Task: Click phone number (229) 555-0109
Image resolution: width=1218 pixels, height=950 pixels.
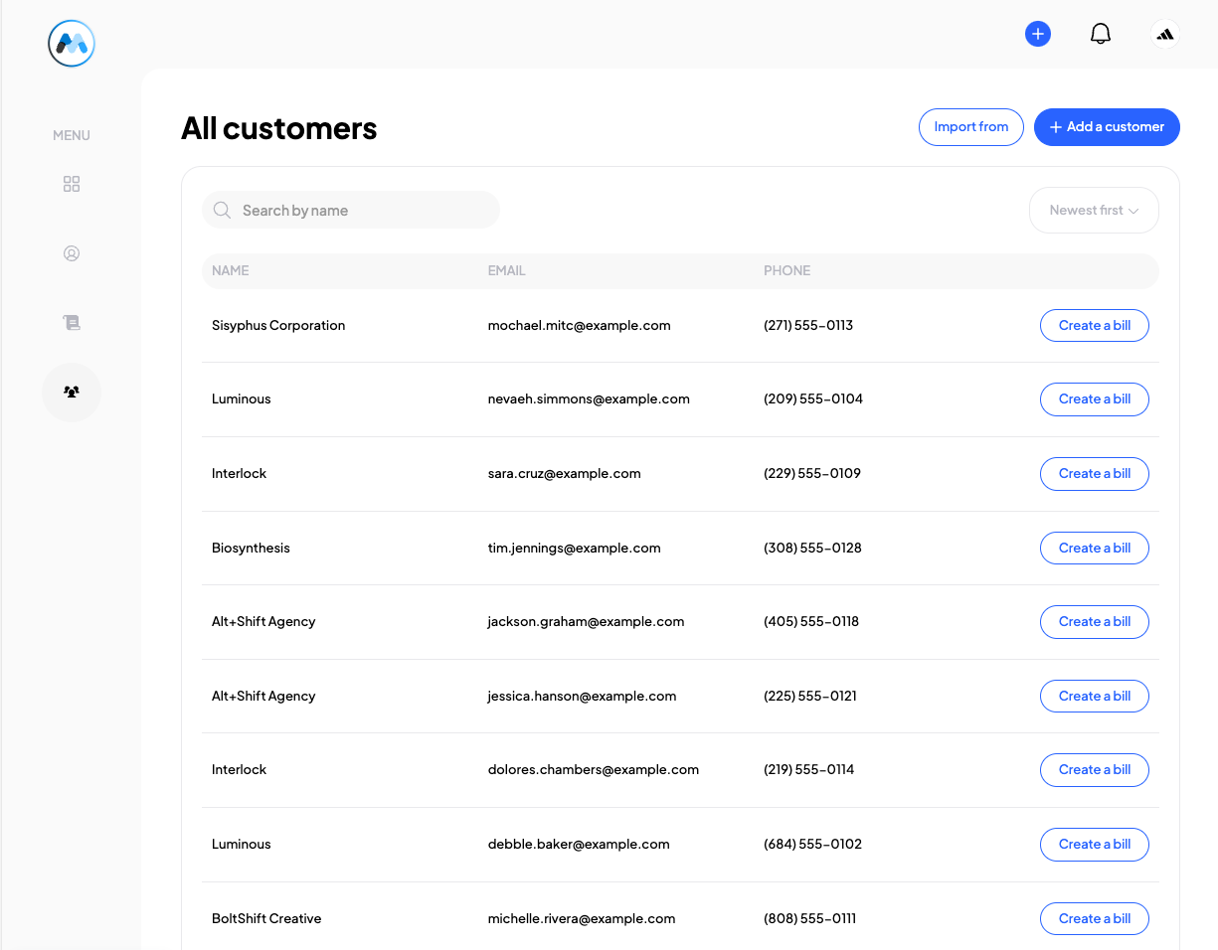Action: (812, 474)
